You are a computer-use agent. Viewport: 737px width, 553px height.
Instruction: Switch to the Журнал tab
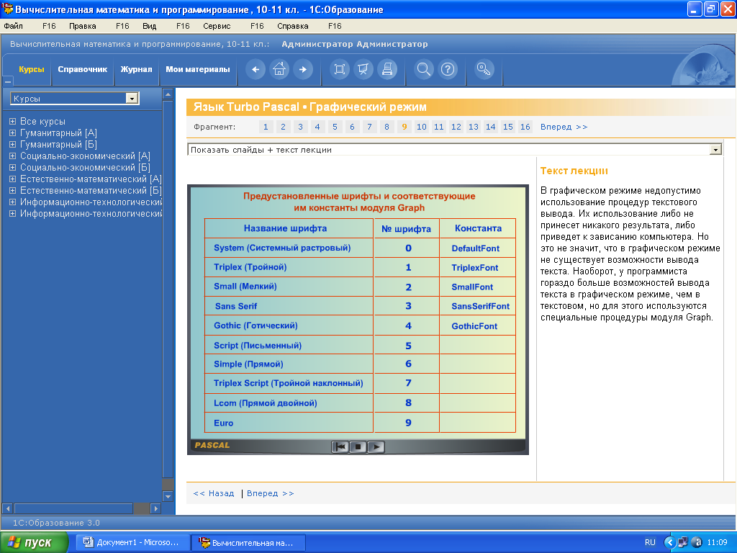(x=136, y=69)
